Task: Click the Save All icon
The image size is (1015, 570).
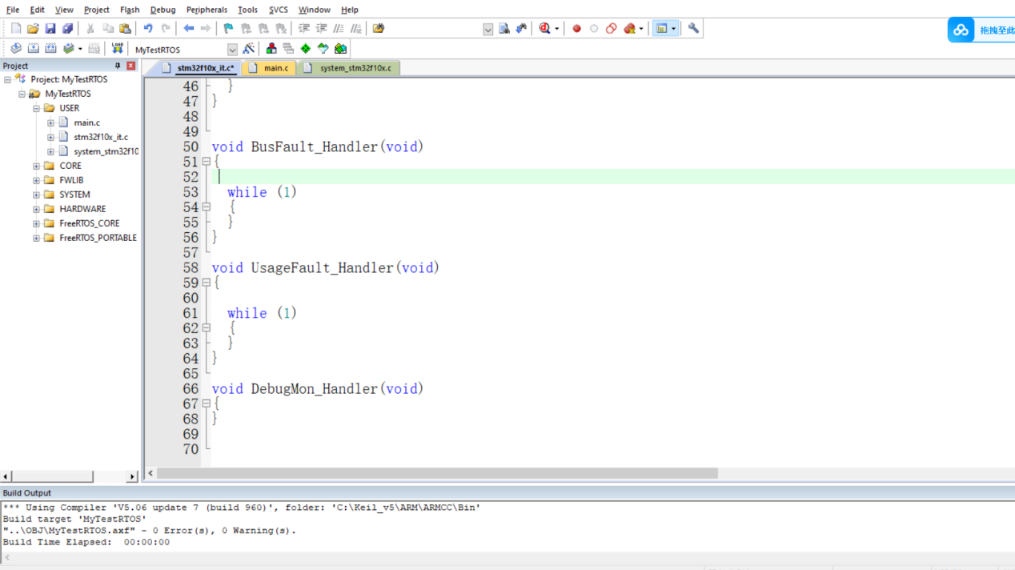Action: click(x=67, y=29)
